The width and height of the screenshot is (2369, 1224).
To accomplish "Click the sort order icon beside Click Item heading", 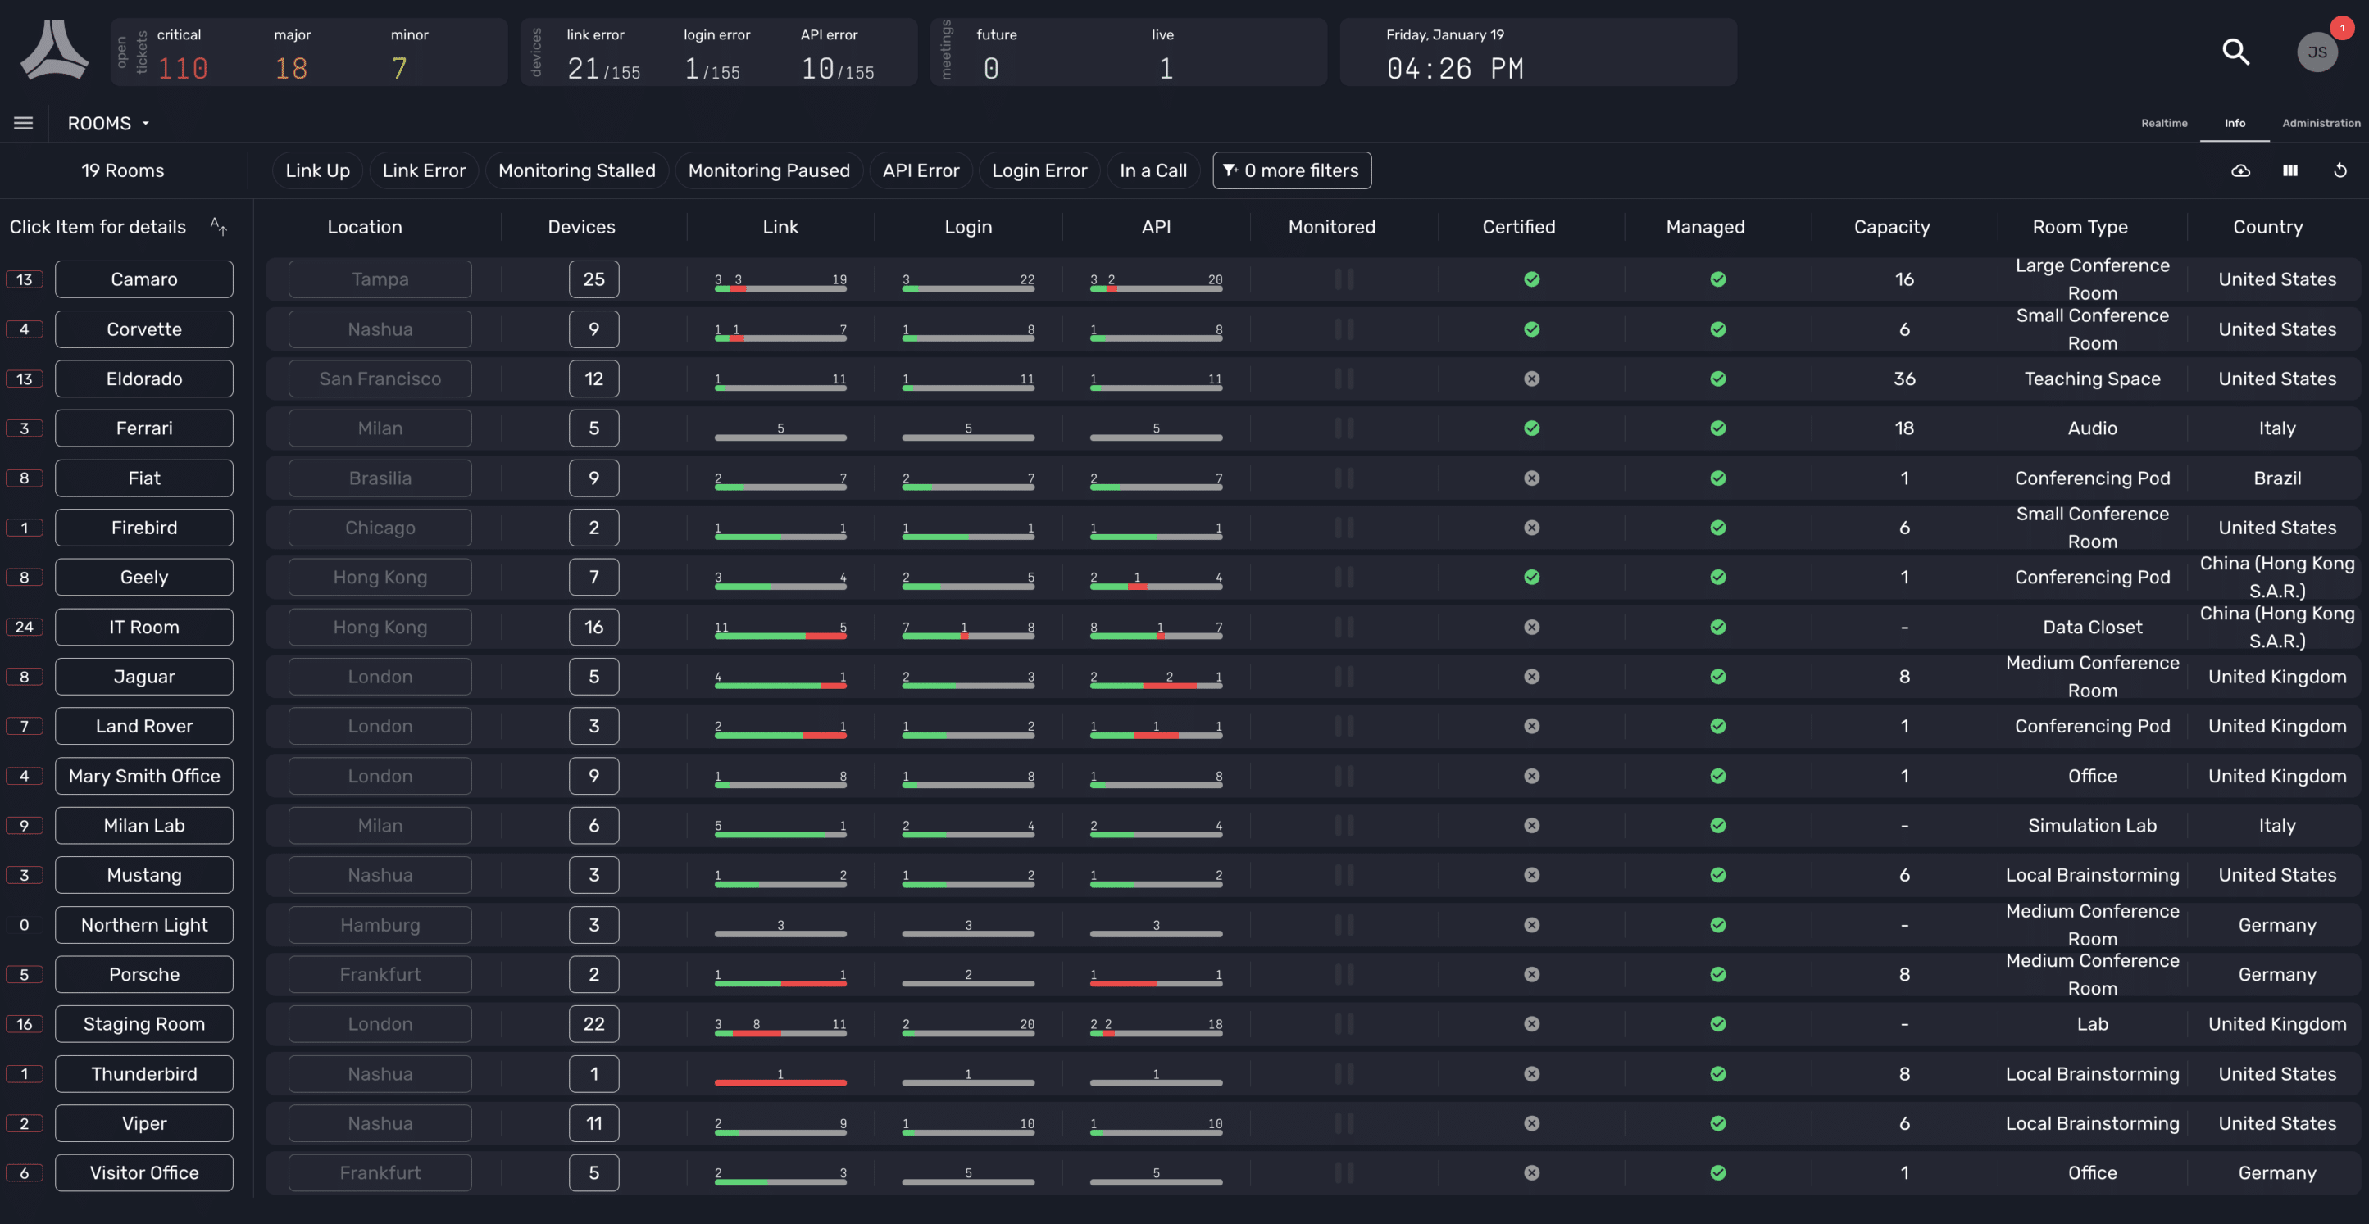I will click(218, 225).
